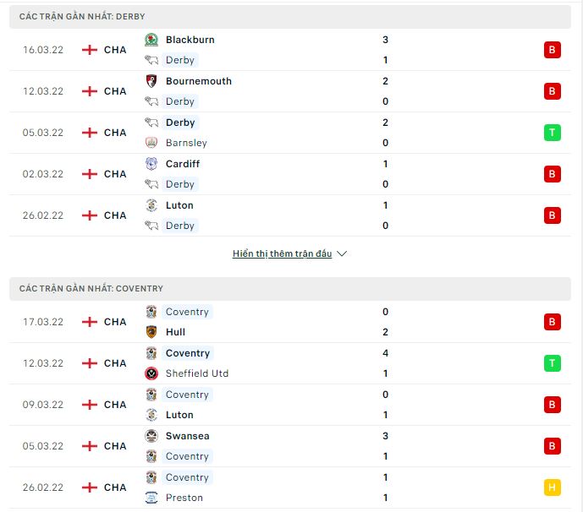Select 'Các trận gần nhất: Coventry' header
583x512 pixels.
tap(91, 288)
